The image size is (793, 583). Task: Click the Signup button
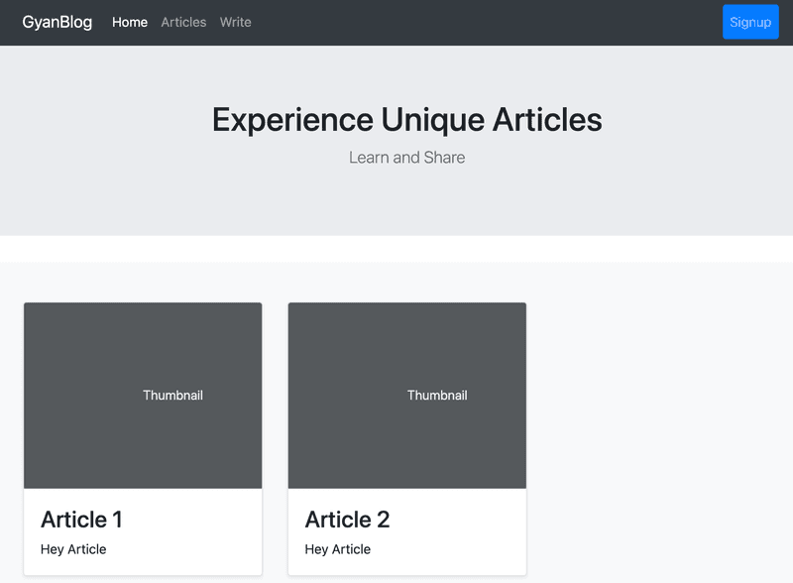(x=750, y=22)
